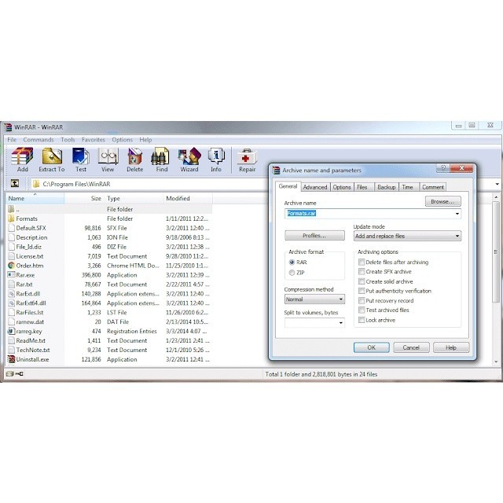Click the Add toolbar icon

tap(22, 156)
